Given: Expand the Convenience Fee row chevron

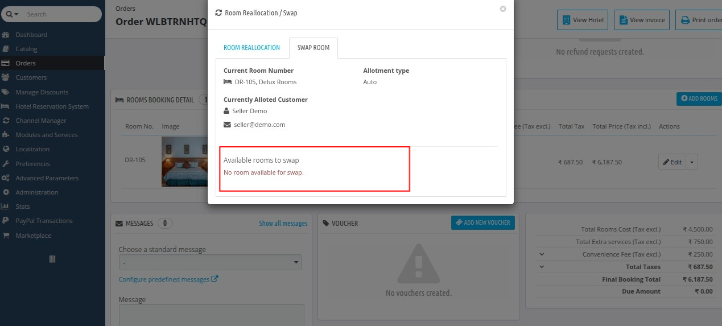Looking at the screenshot, I should click(542, 254).
